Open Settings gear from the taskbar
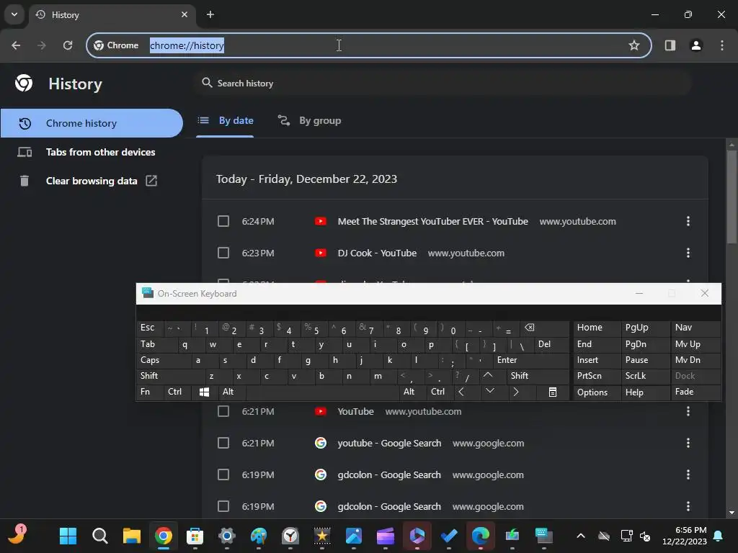Screen dimensions: 738x553 pos(227,536)
